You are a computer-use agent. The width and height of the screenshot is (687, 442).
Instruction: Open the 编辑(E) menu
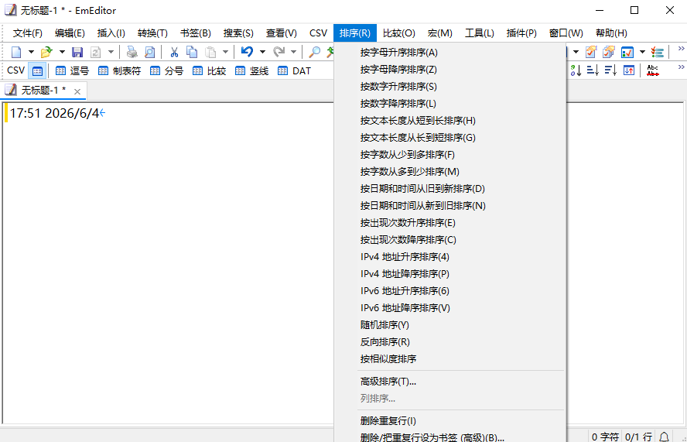[70, 33]
